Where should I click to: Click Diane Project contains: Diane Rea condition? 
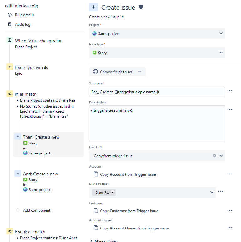pyautogui.click(x=48, y=100)
